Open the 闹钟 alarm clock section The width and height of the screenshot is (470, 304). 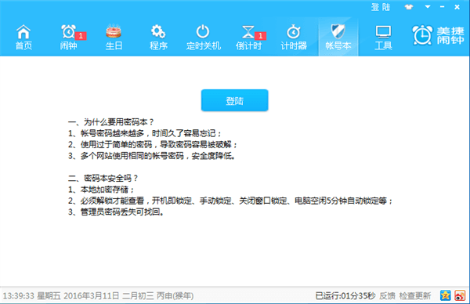(69, 37)
